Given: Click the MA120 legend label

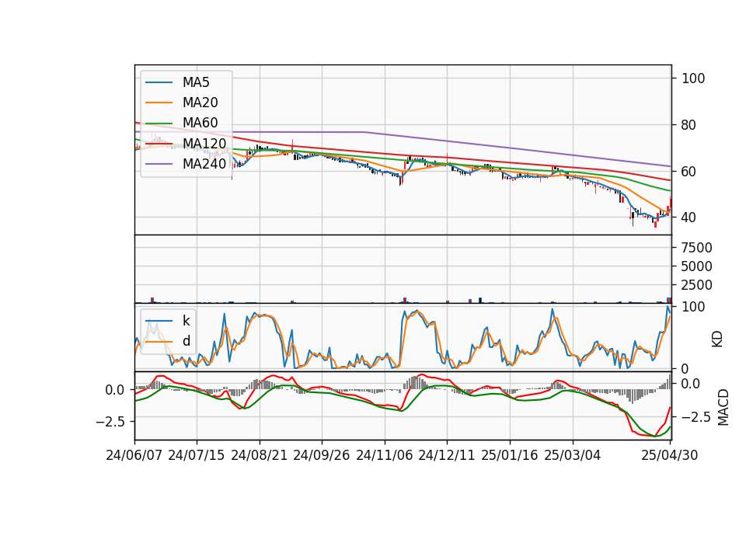Looking at the screenshot, I should point(204,143).
